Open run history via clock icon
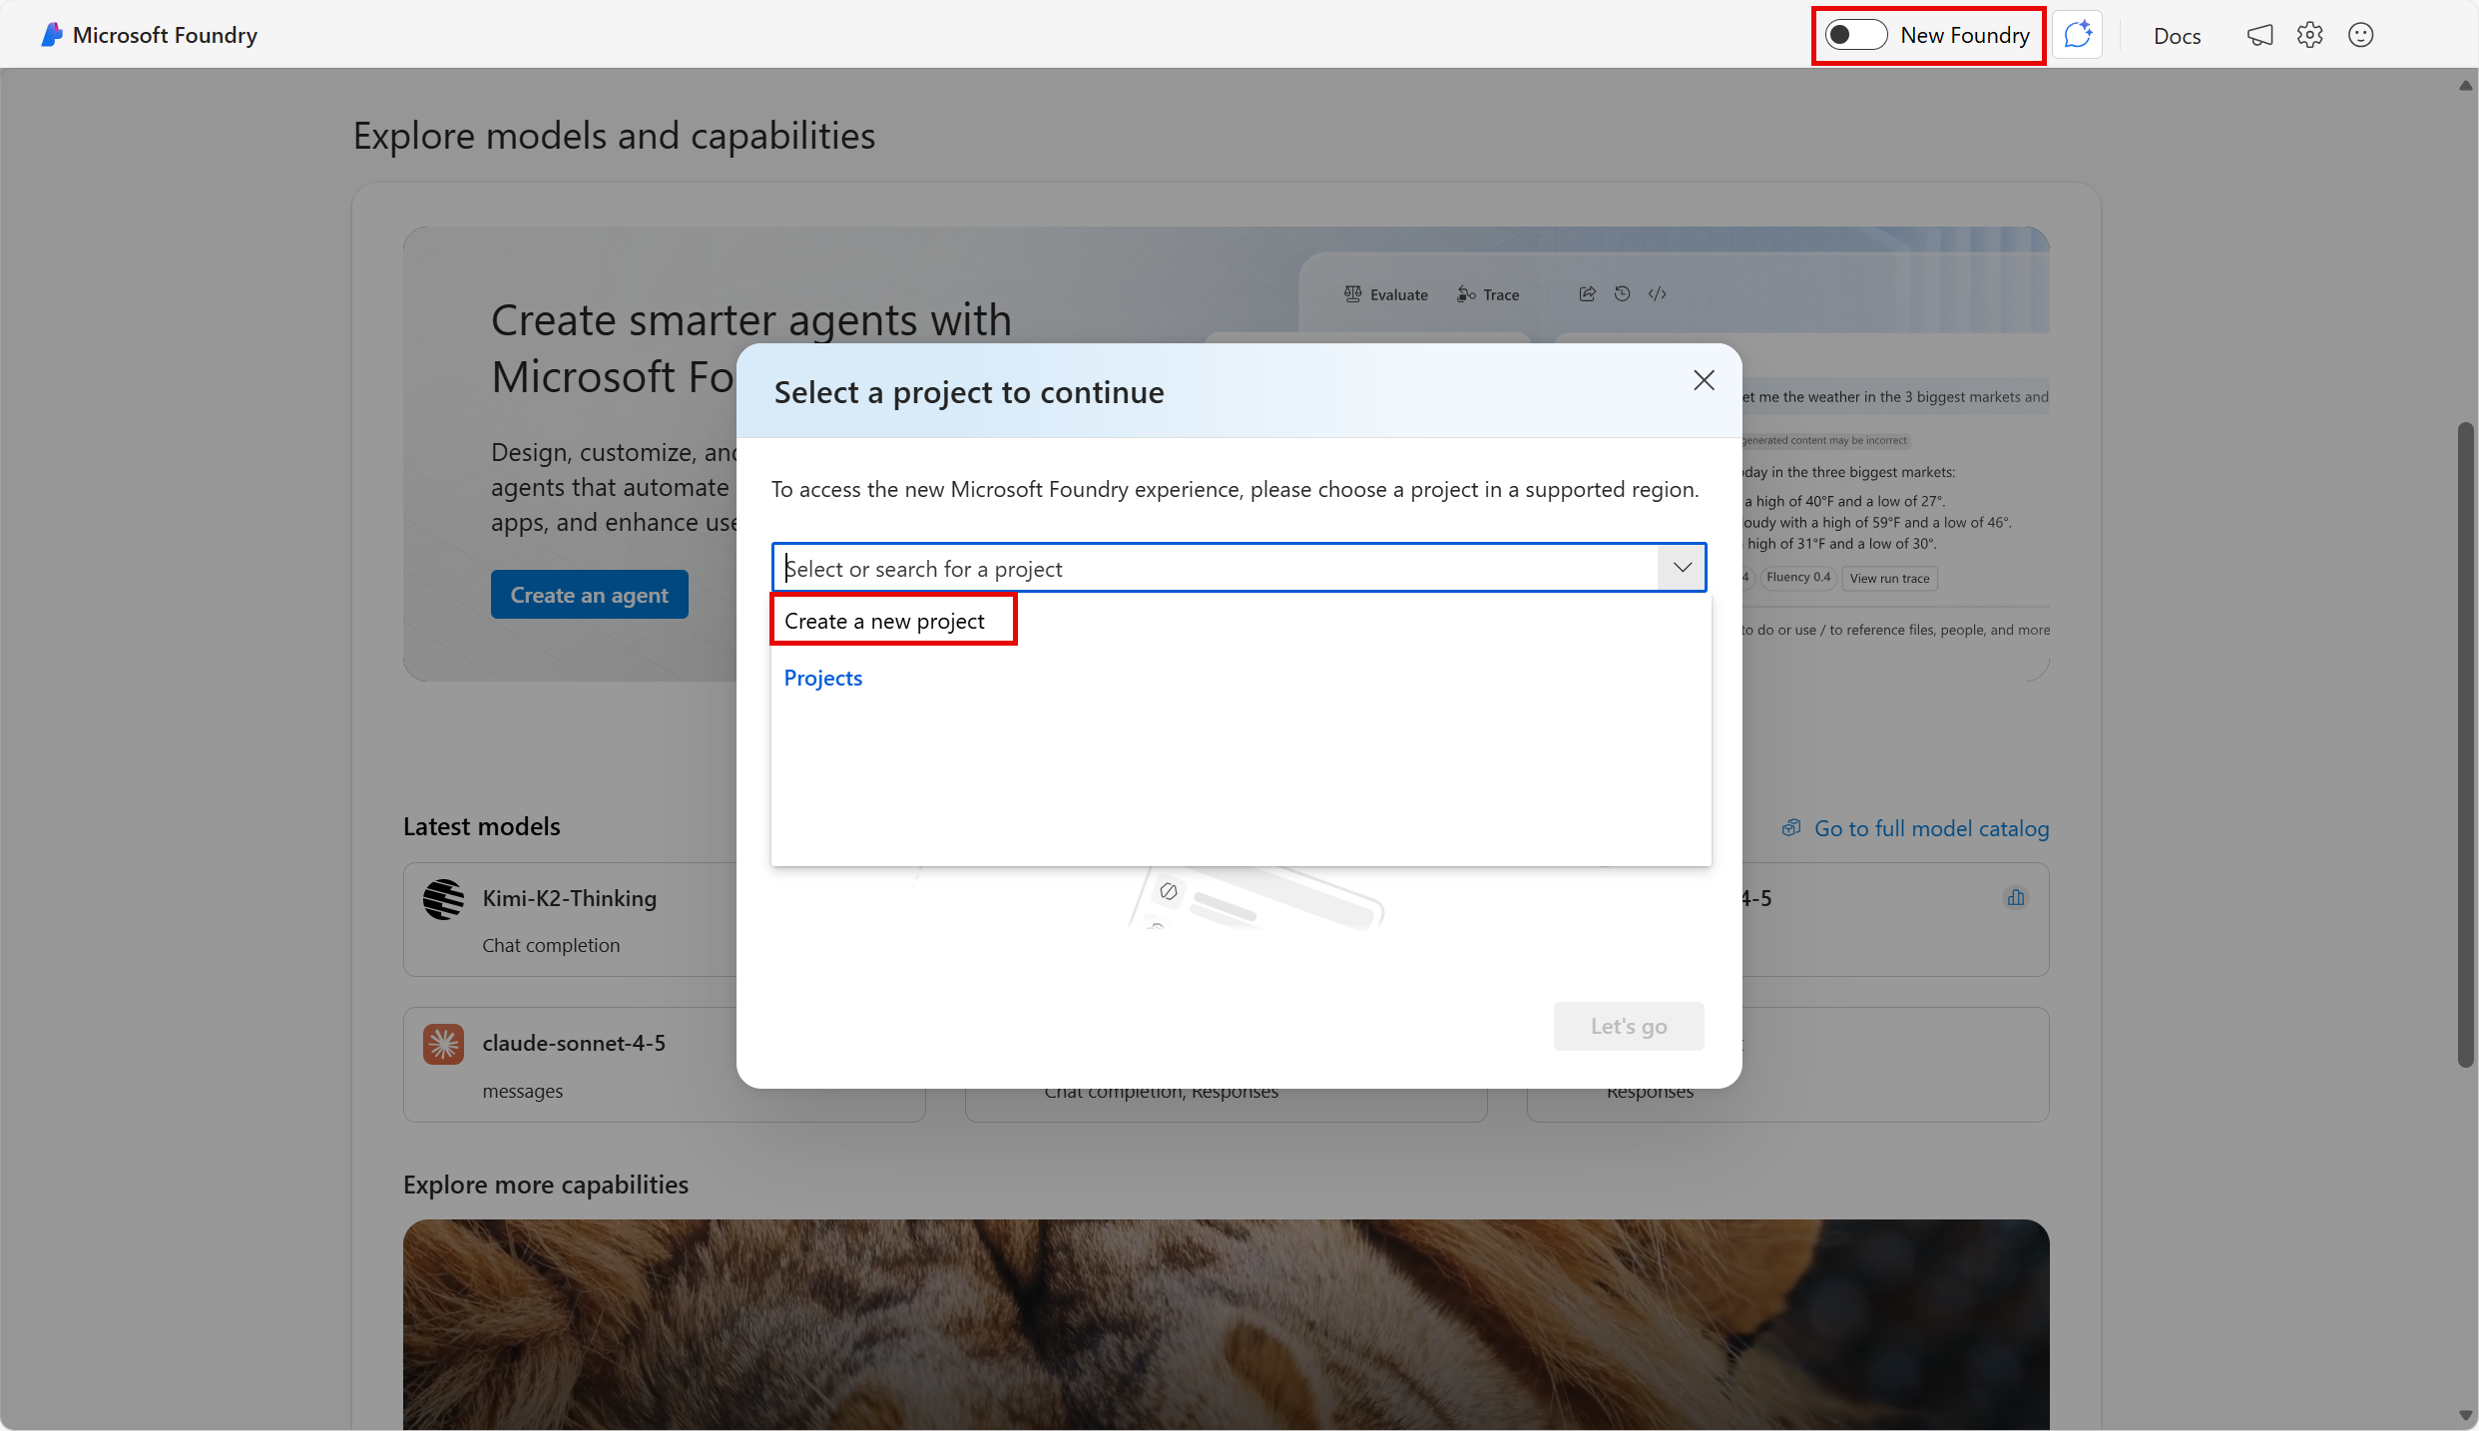Viewport: 2479px width, 1431px height. [x=1622, y=293]
